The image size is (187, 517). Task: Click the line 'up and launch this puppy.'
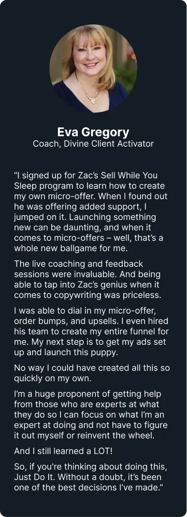[66, 352]
